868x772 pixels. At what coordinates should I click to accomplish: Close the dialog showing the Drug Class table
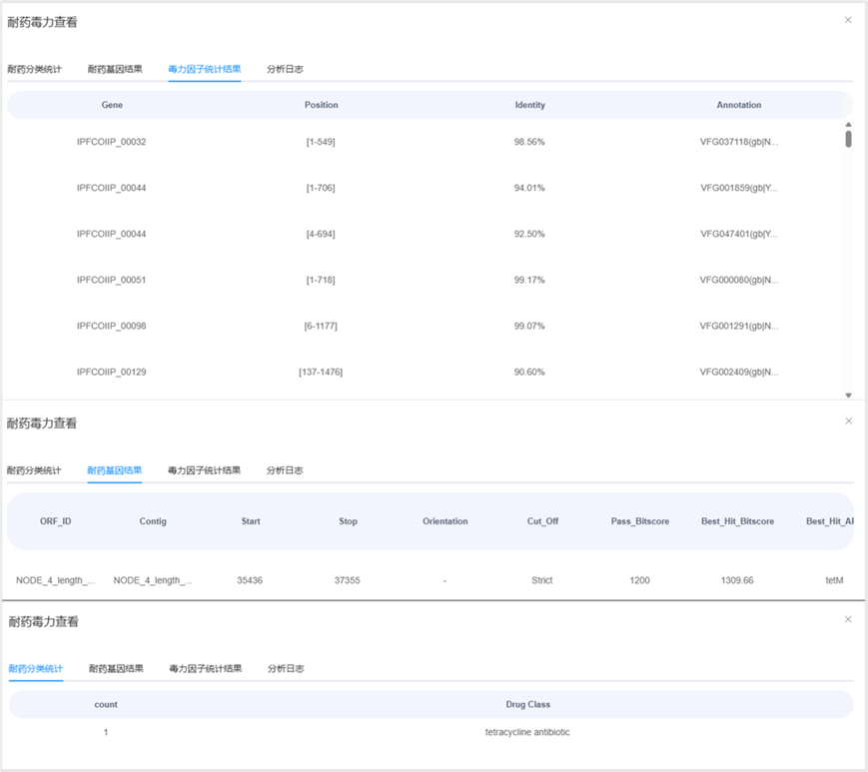click(x=848, y=619)
